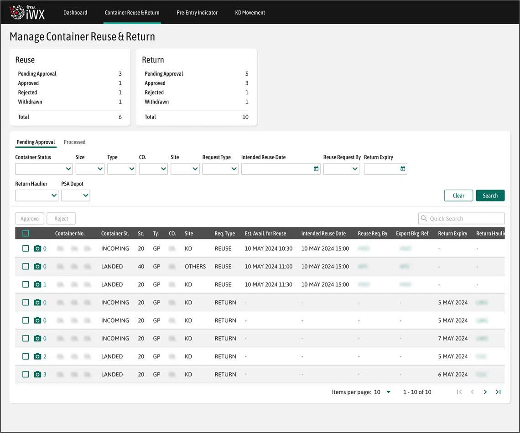Check the row with OTHERS site

click(26, 267)
